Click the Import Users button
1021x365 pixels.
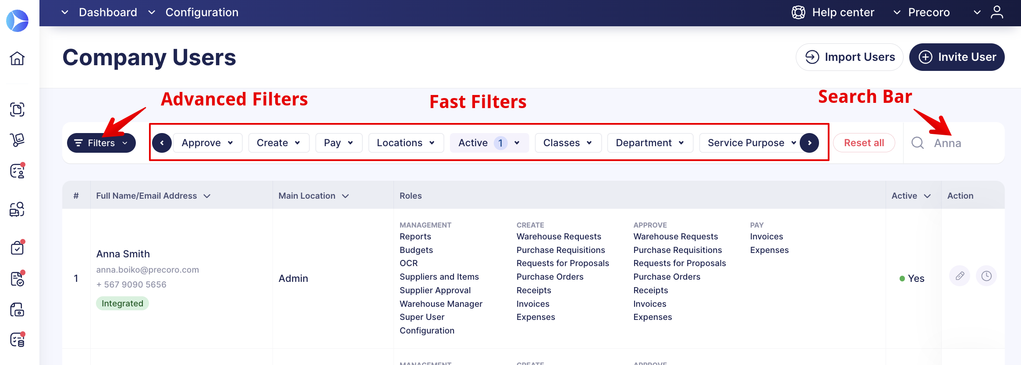coord(849,57)
